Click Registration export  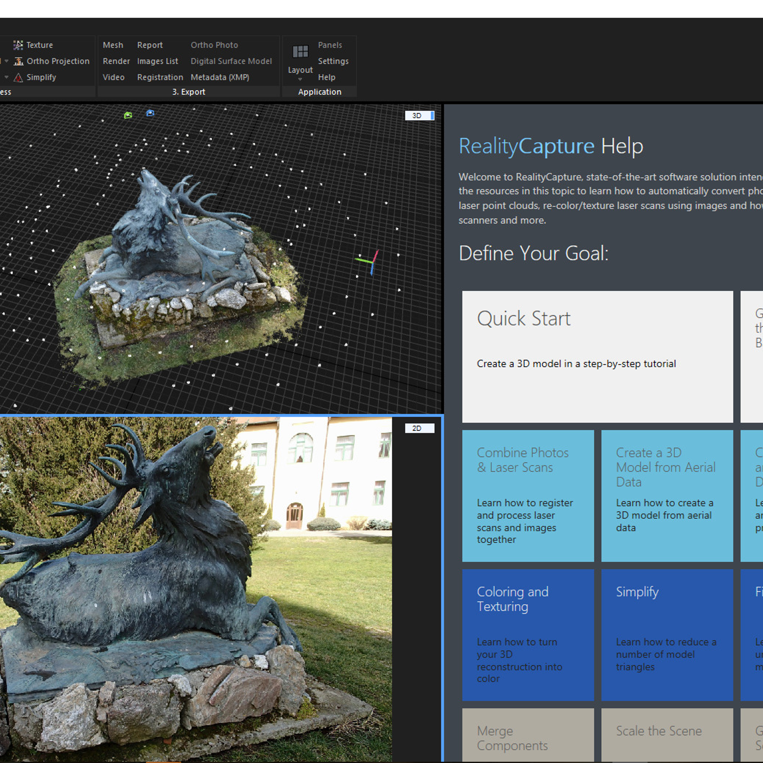click(x=160, y=77)
